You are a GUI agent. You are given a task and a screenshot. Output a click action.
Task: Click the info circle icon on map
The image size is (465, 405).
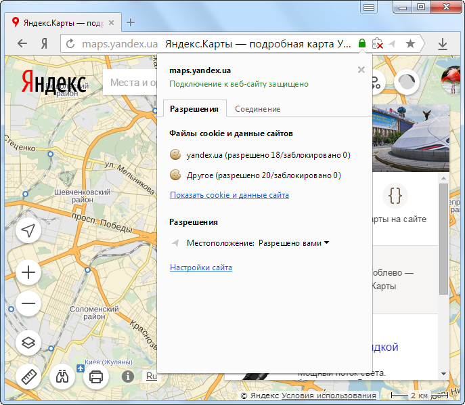click(128, 377)
